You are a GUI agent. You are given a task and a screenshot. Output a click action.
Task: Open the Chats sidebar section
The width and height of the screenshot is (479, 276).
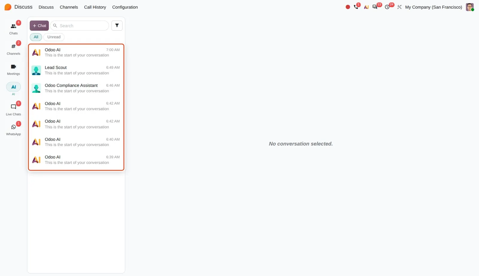[13, 28]
